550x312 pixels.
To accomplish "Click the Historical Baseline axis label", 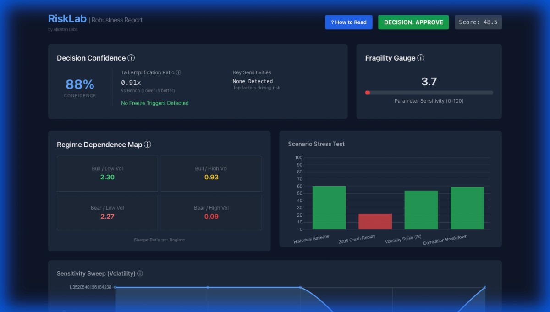I will coord(311,239).
